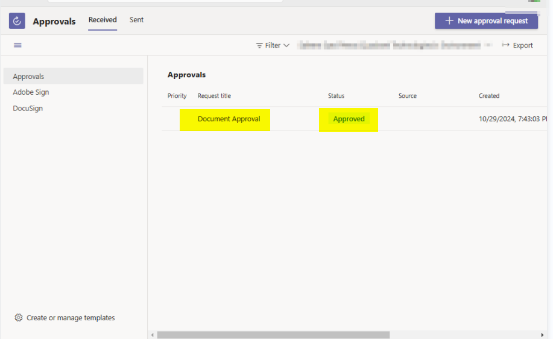Click the scrollbar left arrow
The image size is (553, 339).
153,335
